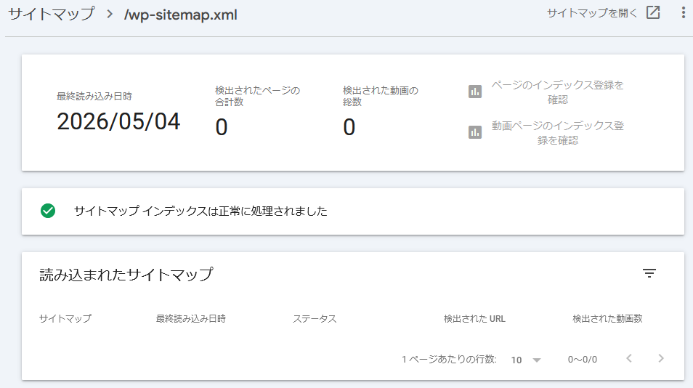Click the date 2026/05/04
693x388 pixels.
(118, 121)
